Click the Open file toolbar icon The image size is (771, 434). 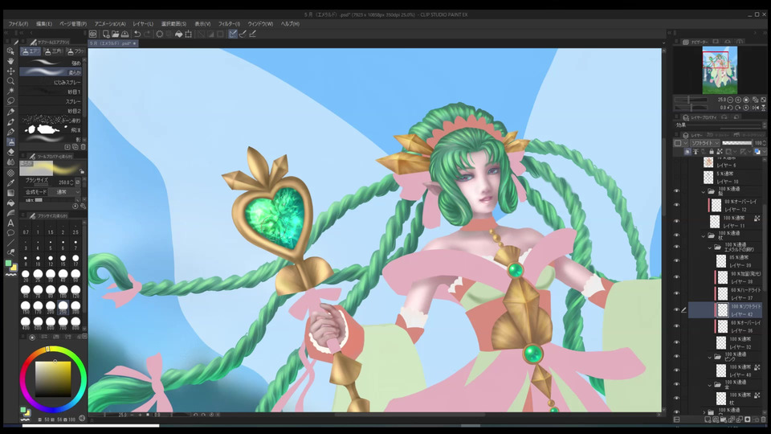pos(115,34)
